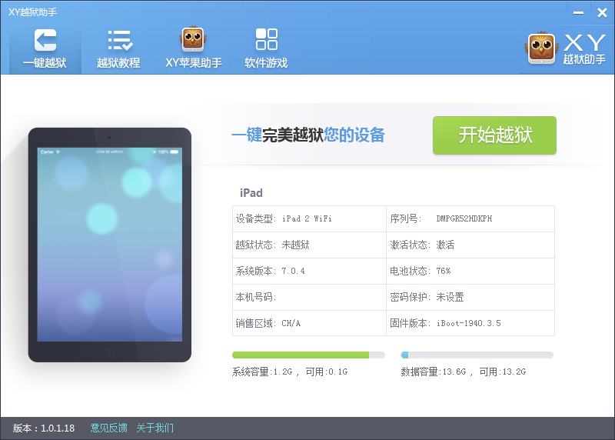Click the iPad device name heading

(x=251, y=193)
